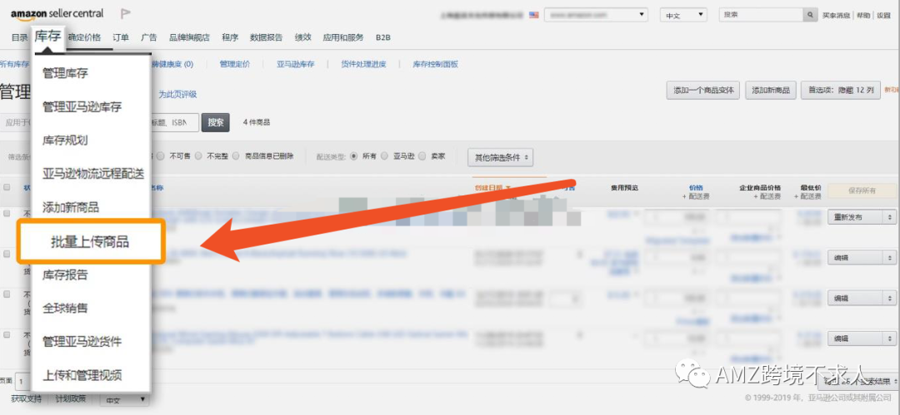Viewport: 900px width, 415px height.
Task: Expand the 其他筛选条件 filter dropdown
Action: (x=501, y=157)
